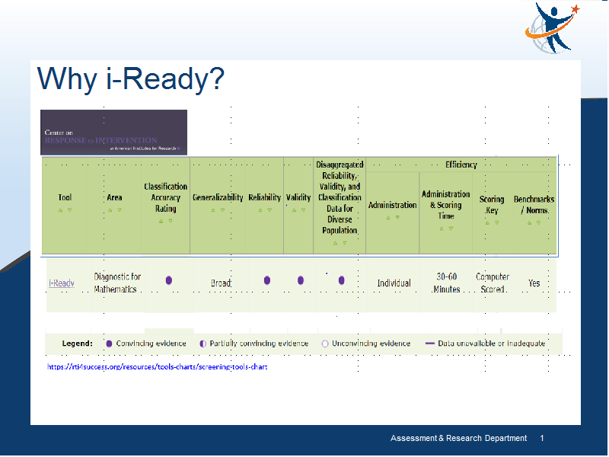Image resolution: width=609 pixels, height=457 pixels.
Task: Click Assessment & Research Department footer text
Action: tap(459, 439)
